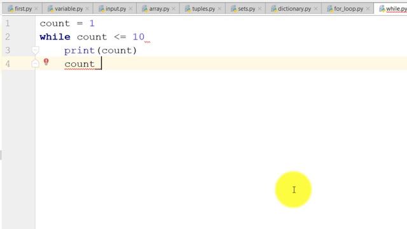Select the dictionary.py tab

coord(293,9)
